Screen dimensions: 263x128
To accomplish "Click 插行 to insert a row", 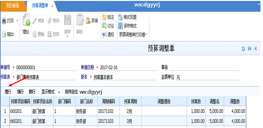I will point(21,92).
